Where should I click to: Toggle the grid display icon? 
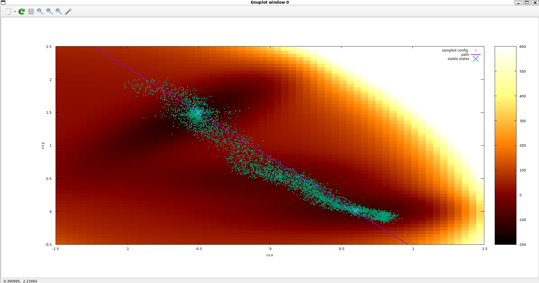click(31, 12)
